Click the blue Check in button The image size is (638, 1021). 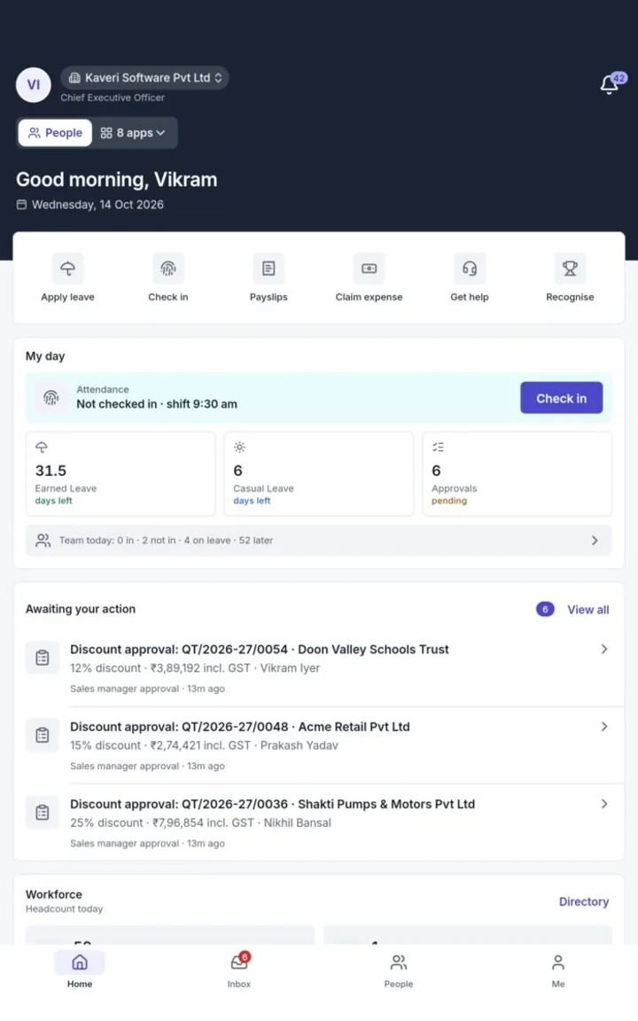tap(561, 398)
